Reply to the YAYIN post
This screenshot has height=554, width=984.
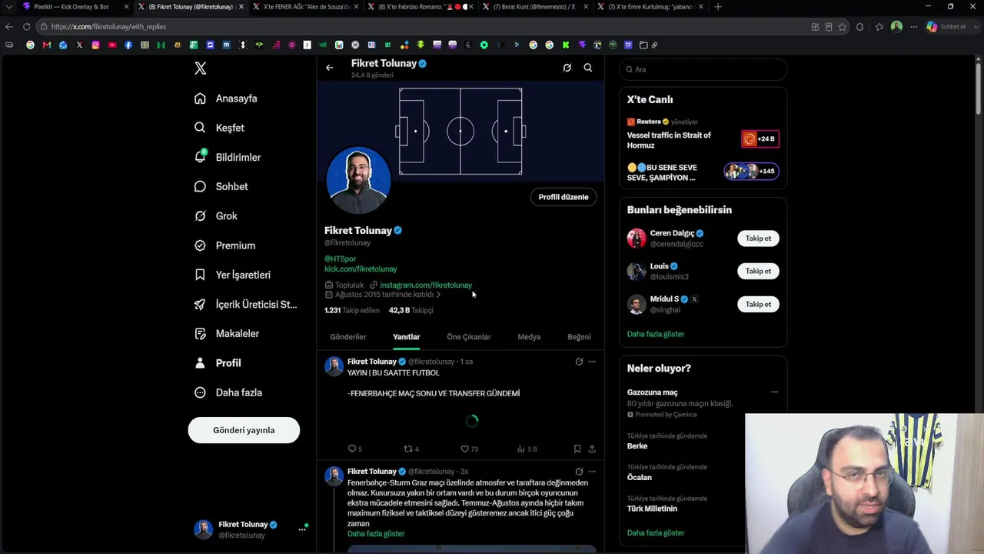(354, 449)
